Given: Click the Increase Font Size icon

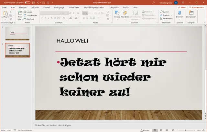Looking at the screenshot, I should click(x=70, y=13).
